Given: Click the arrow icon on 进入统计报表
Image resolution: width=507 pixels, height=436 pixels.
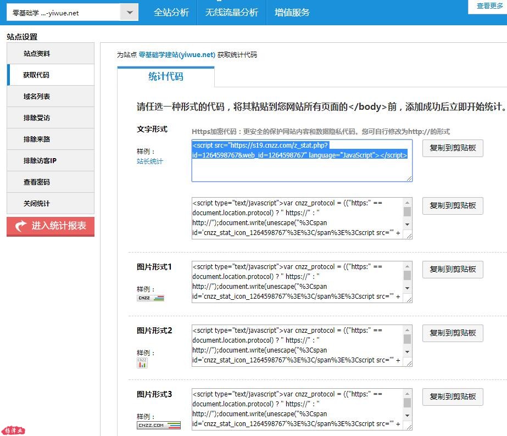Looking at the screenshot, I should tap(21, 226).
